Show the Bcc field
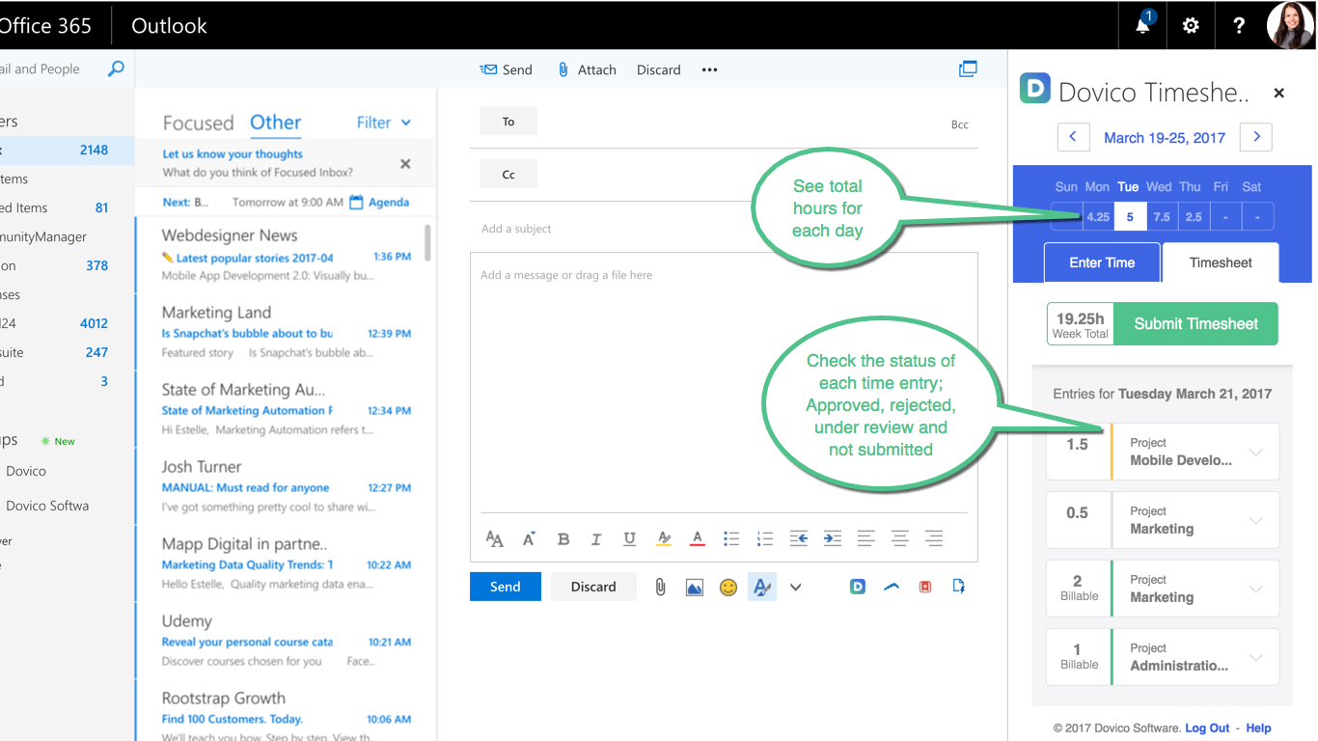This screenshot has height=741, width=1318. [x=960, y=124]
